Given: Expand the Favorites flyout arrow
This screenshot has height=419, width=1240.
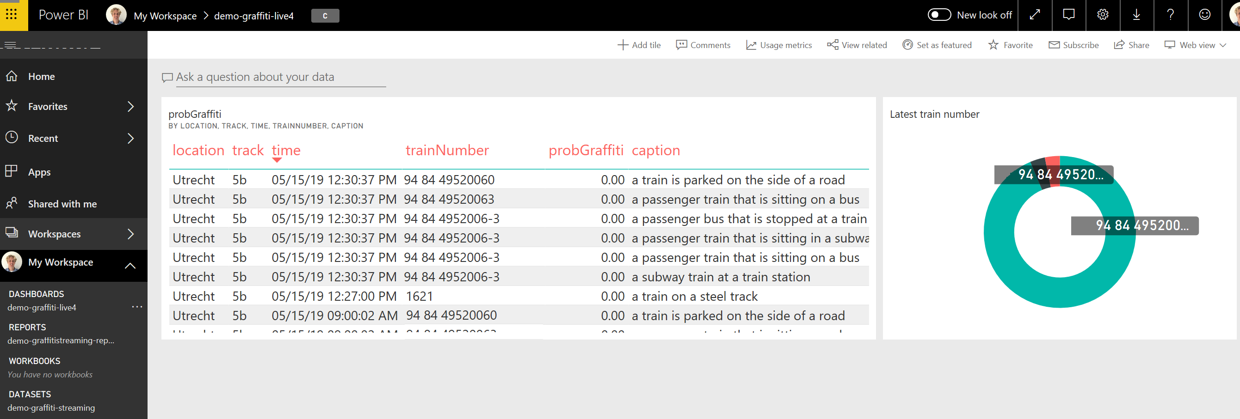Looking at the screenshot, I should point(130,106).
